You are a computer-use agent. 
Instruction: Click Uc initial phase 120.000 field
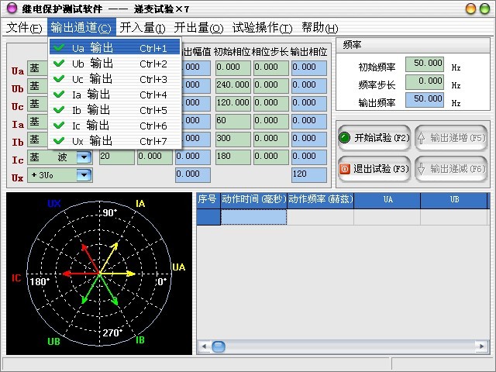tap(233, 103)
